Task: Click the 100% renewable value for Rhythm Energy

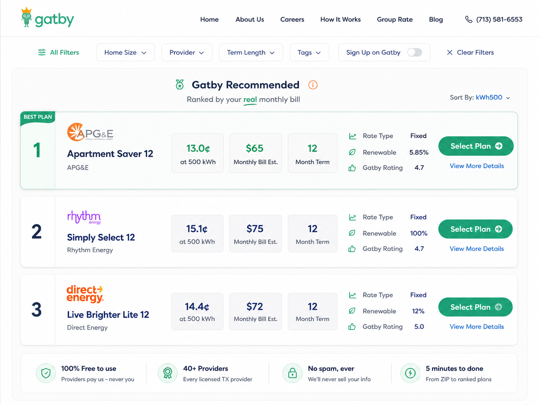Action: [x=419, y=233]
